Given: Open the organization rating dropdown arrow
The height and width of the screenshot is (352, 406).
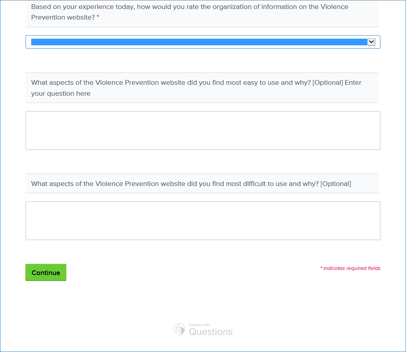Looking at the screenshot, I should 371,42.
